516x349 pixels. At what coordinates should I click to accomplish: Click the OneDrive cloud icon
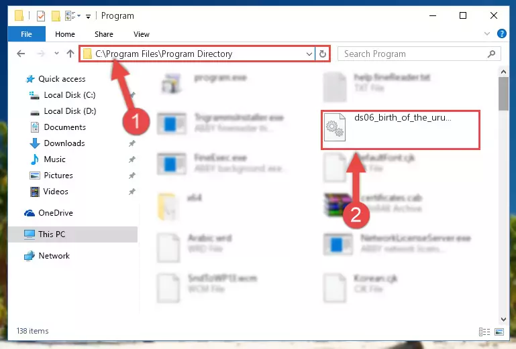pyautogui.click(x=30, y=213)
